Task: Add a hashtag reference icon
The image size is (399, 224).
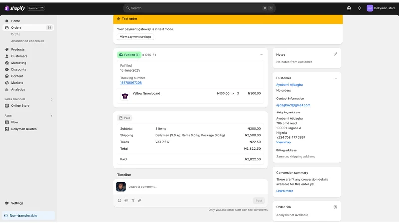Action: point(133,201)
